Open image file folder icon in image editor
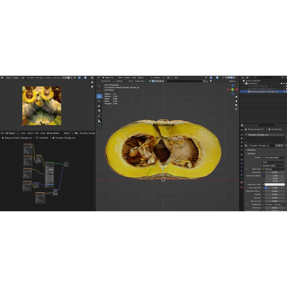The image size is (287, 287). coord(69,78)
